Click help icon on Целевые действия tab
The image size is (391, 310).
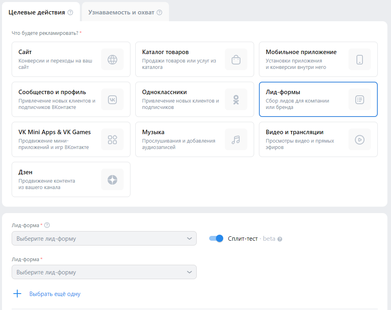70,12
